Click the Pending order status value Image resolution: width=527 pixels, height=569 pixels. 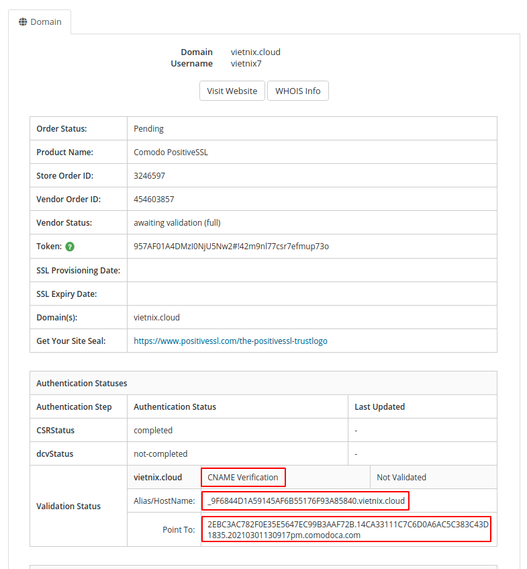click(149, 129)
